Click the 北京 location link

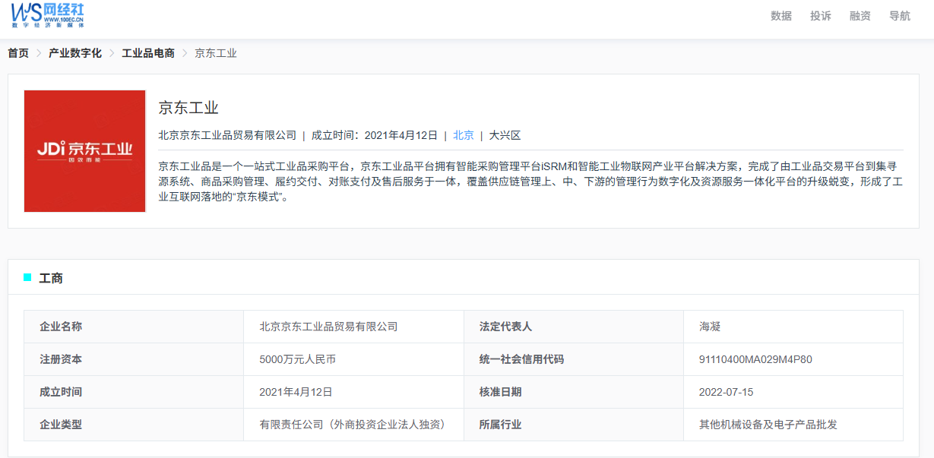tap(464, 135)
